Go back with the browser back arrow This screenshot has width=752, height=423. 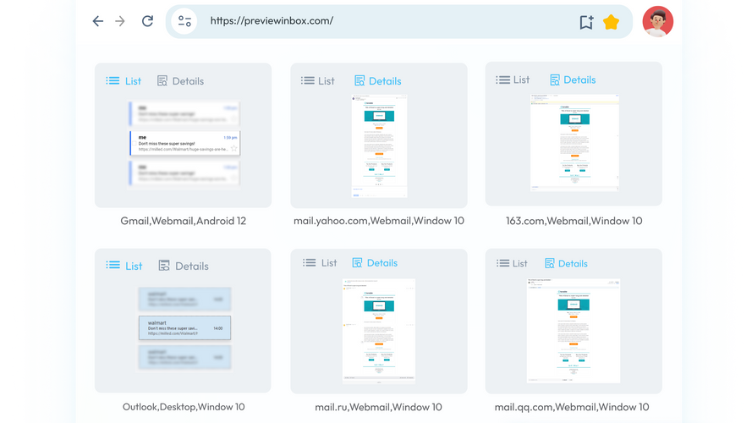(98, 21)
